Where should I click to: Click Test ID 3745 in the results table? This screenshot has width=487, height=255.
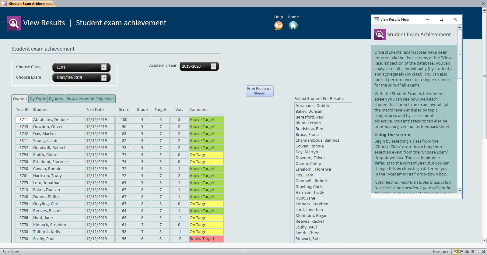click(24, 127)
